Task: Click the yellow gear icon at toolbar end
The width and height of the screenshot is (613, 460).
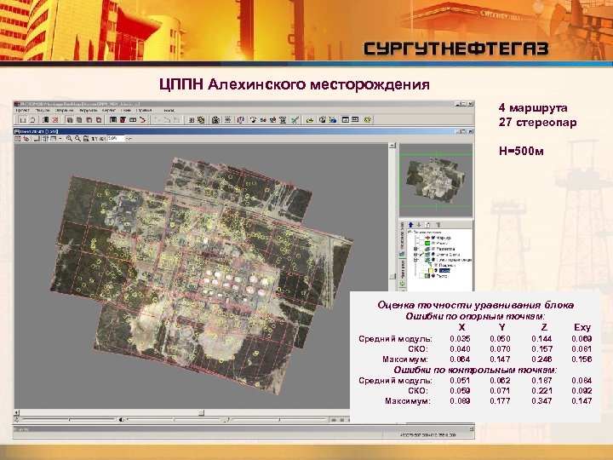Action: point(367,120)
